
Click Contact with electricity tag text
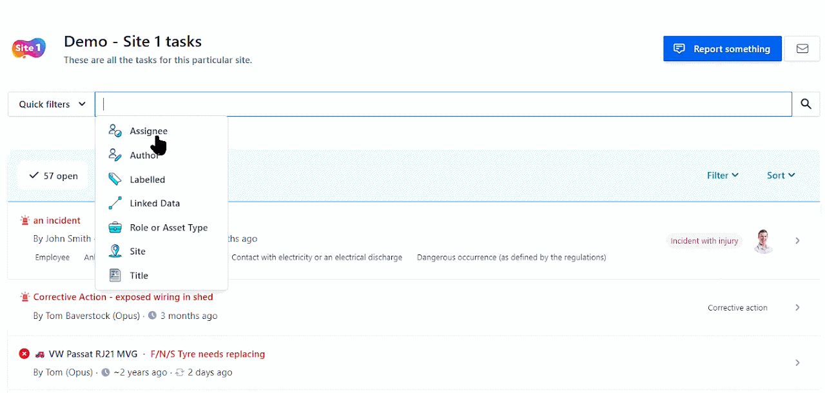(316, 257)
